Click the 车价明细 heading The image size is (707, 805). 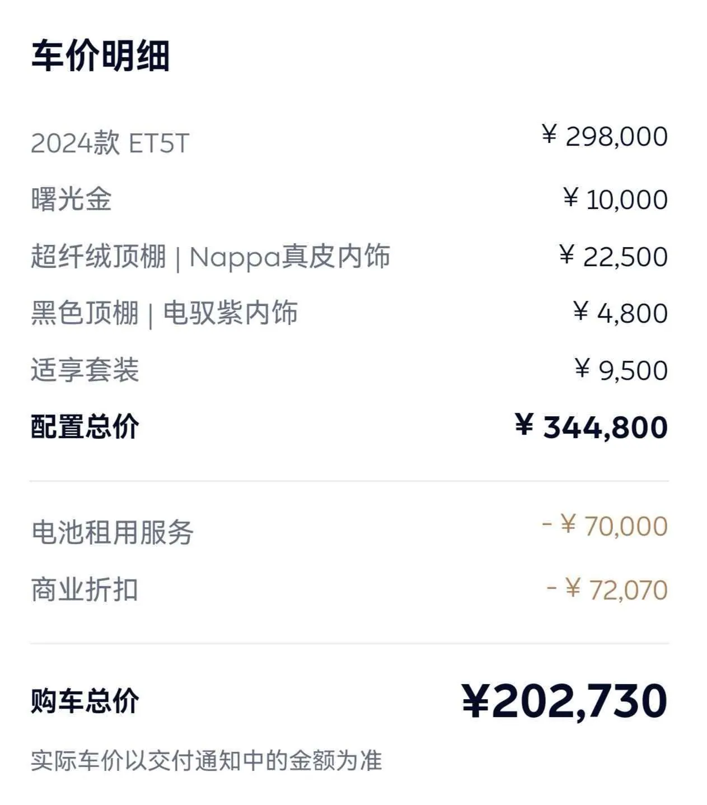[100, 56]
